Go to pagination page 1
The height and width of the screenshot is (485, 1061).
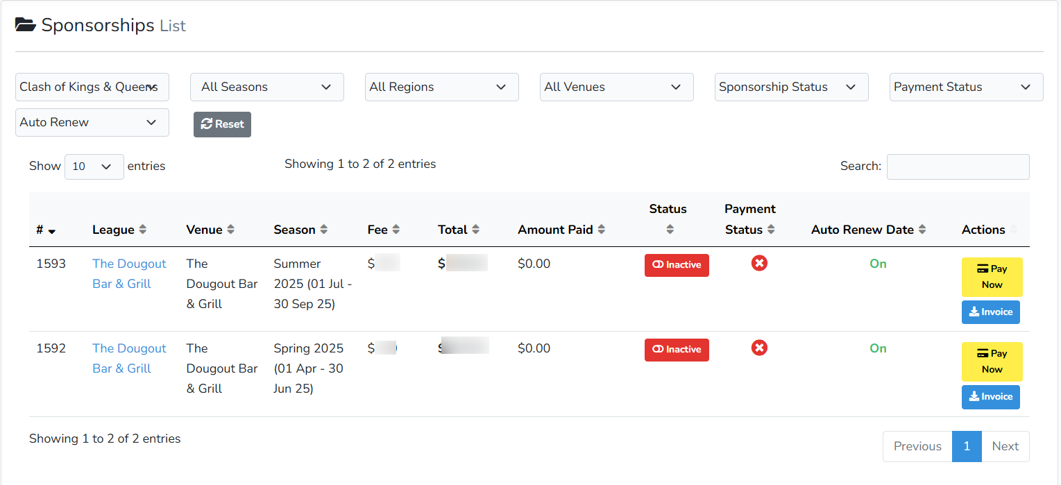tap(967, 446)
